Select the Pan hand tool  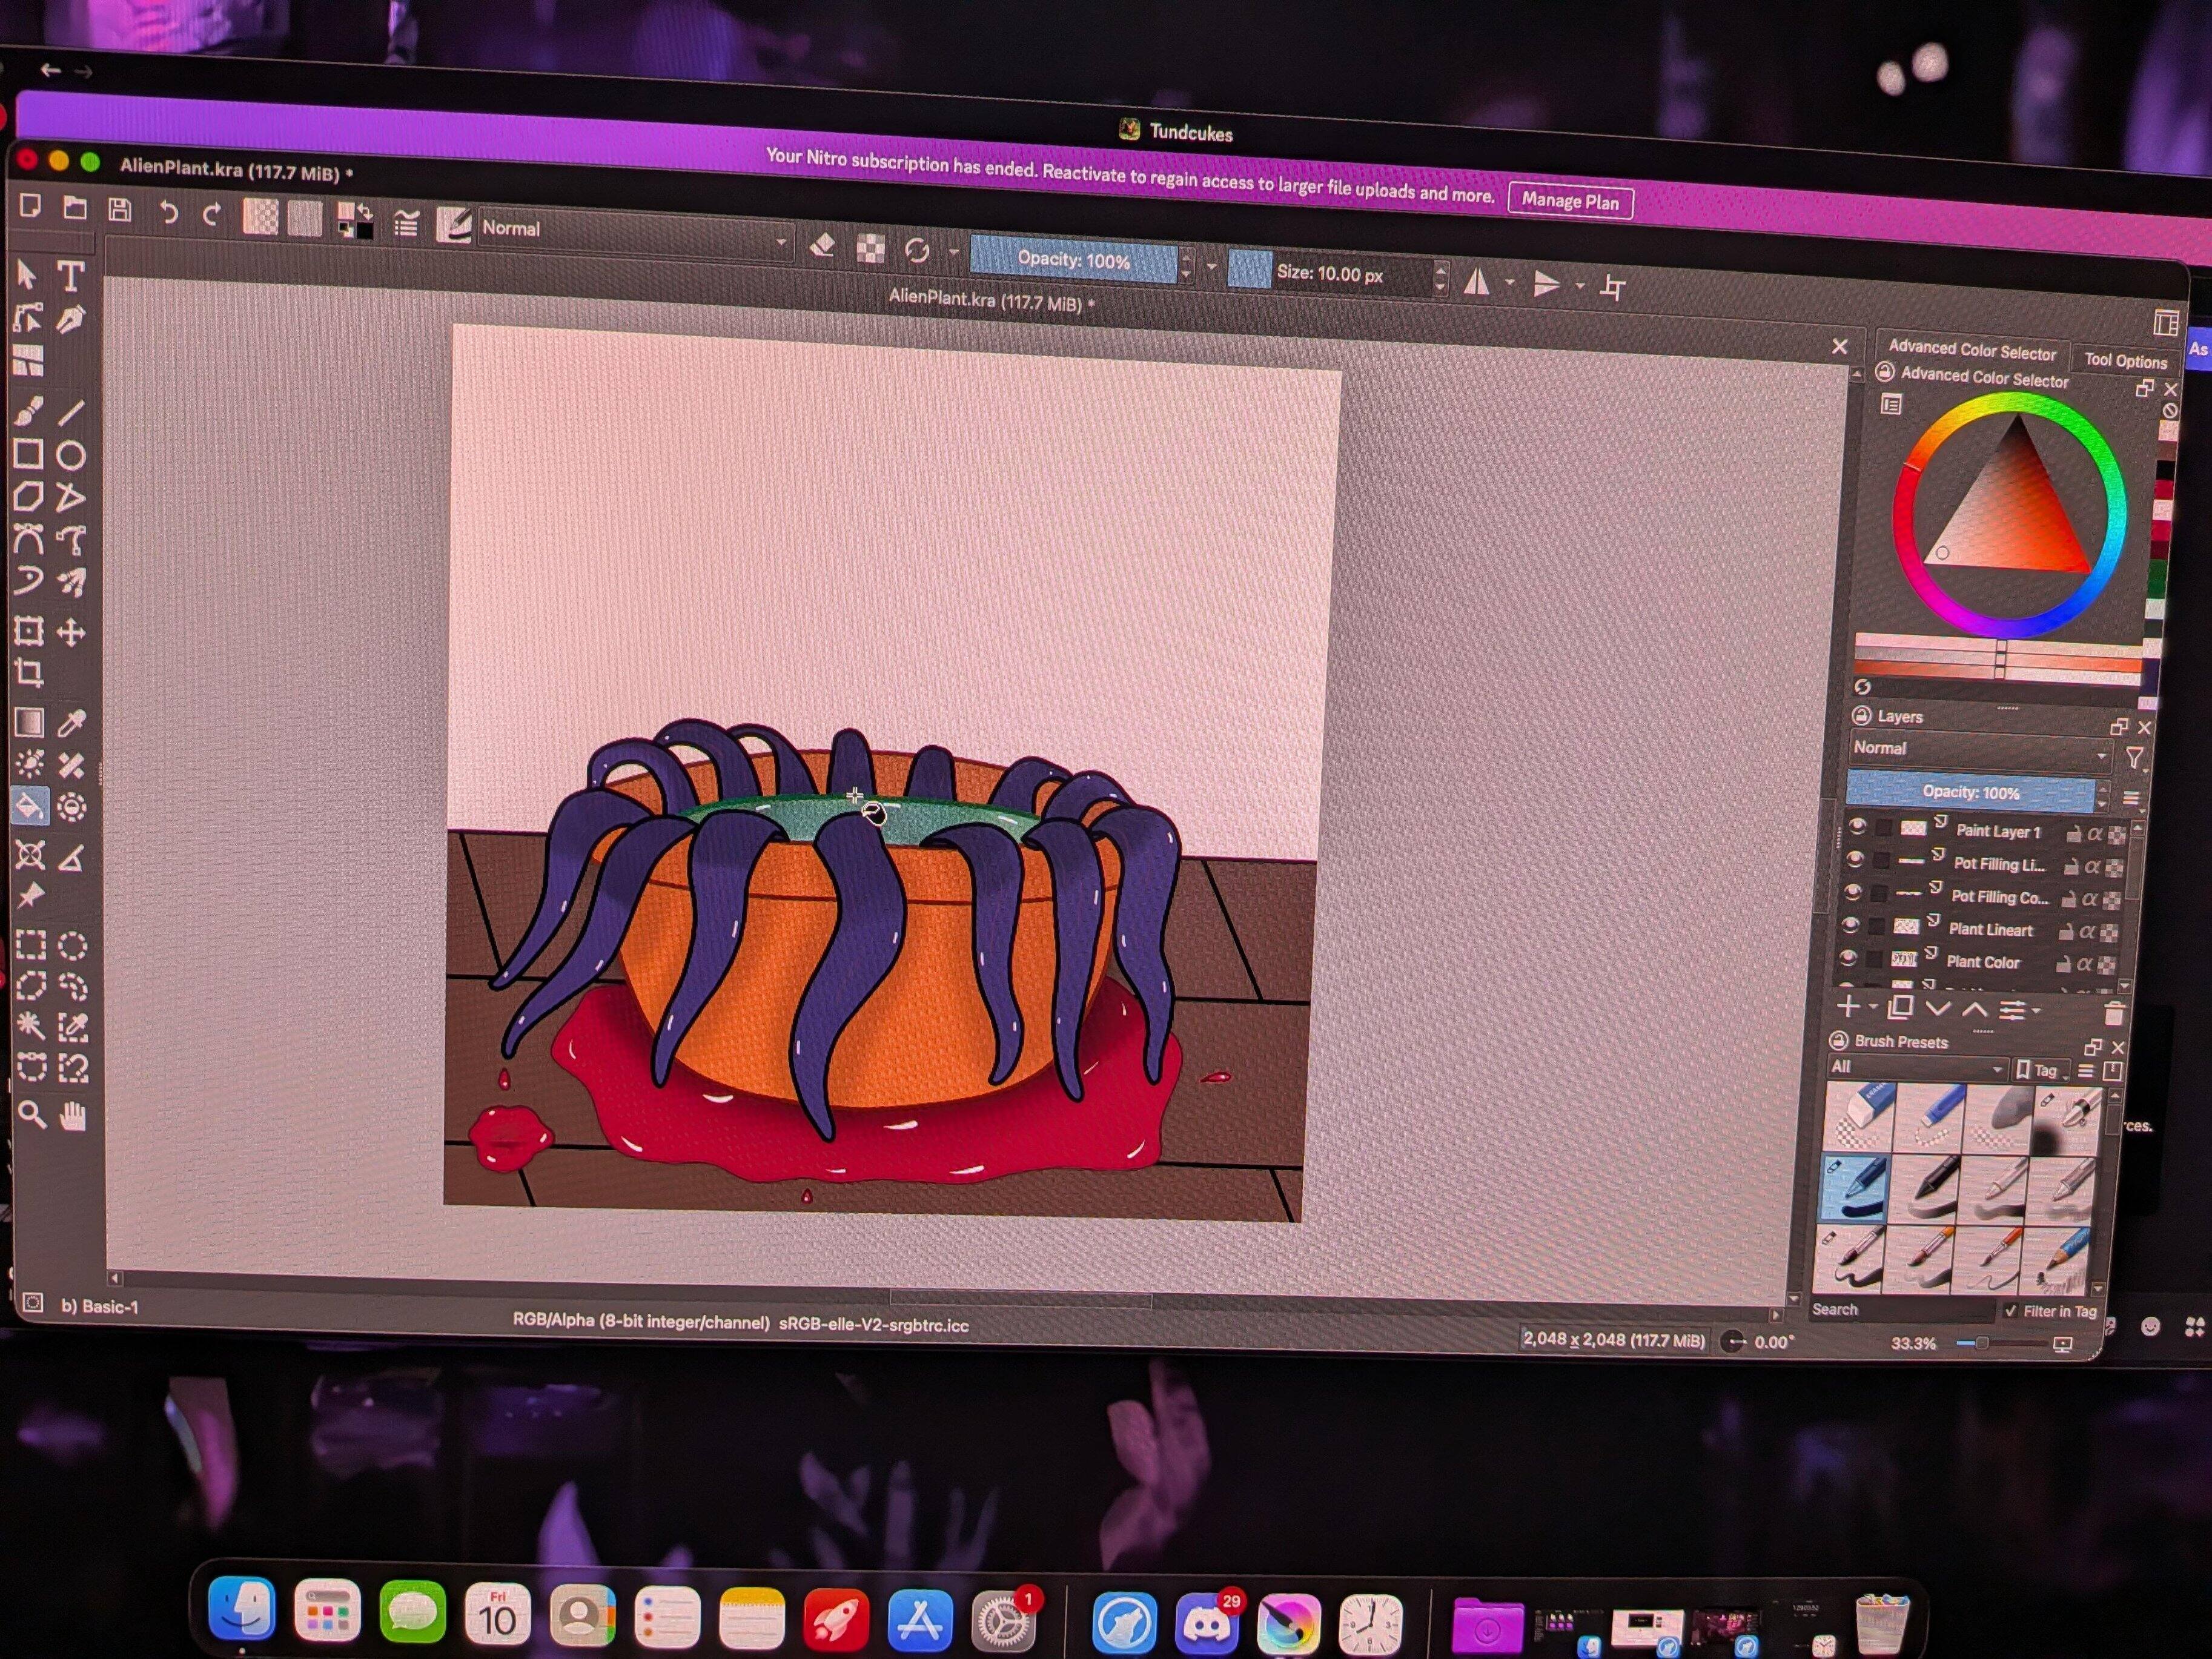tap(73, 1115)
